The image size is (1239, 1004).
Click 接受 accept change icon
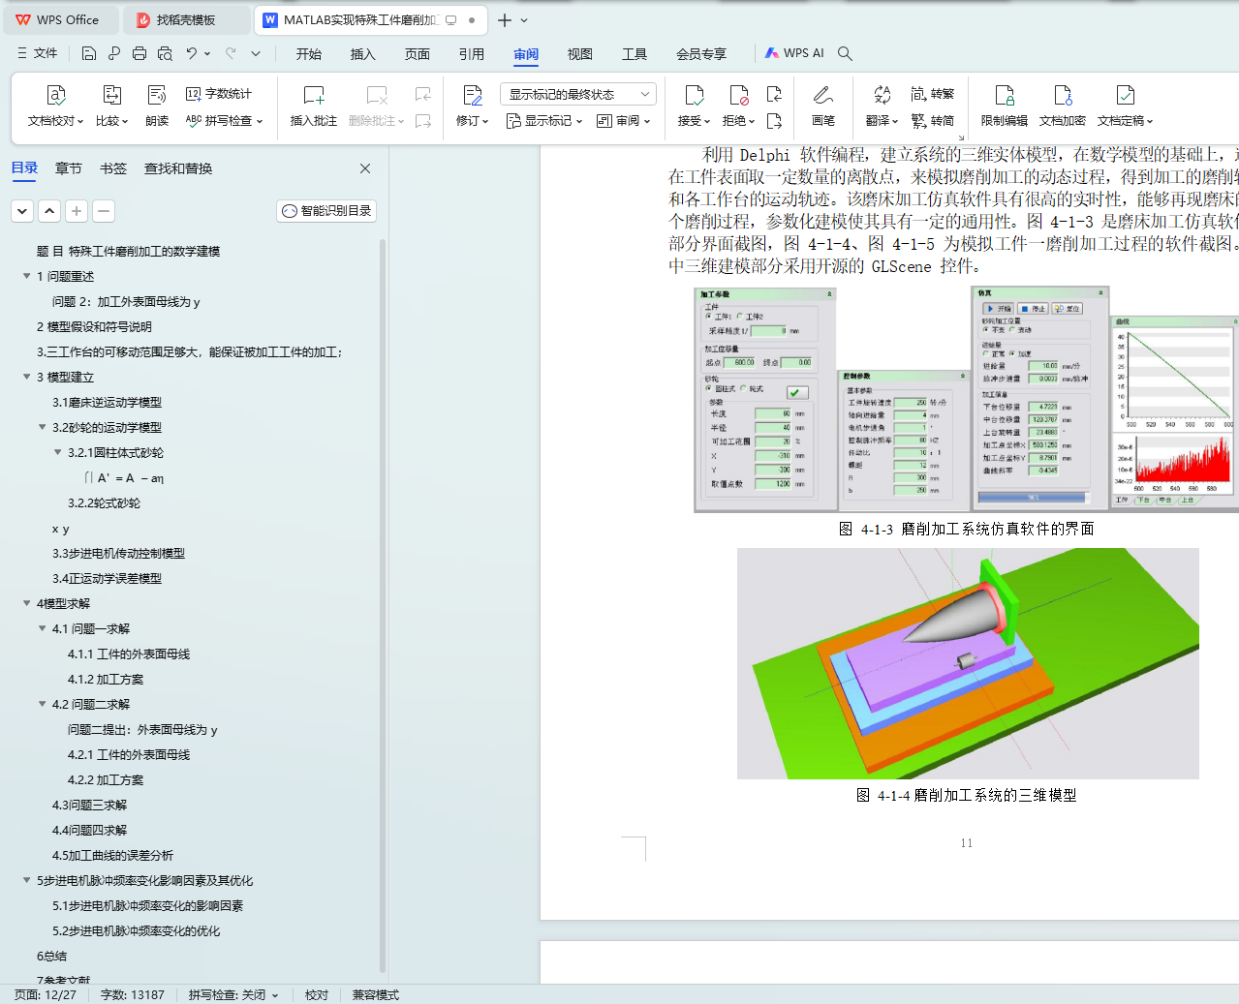point(694,95)
